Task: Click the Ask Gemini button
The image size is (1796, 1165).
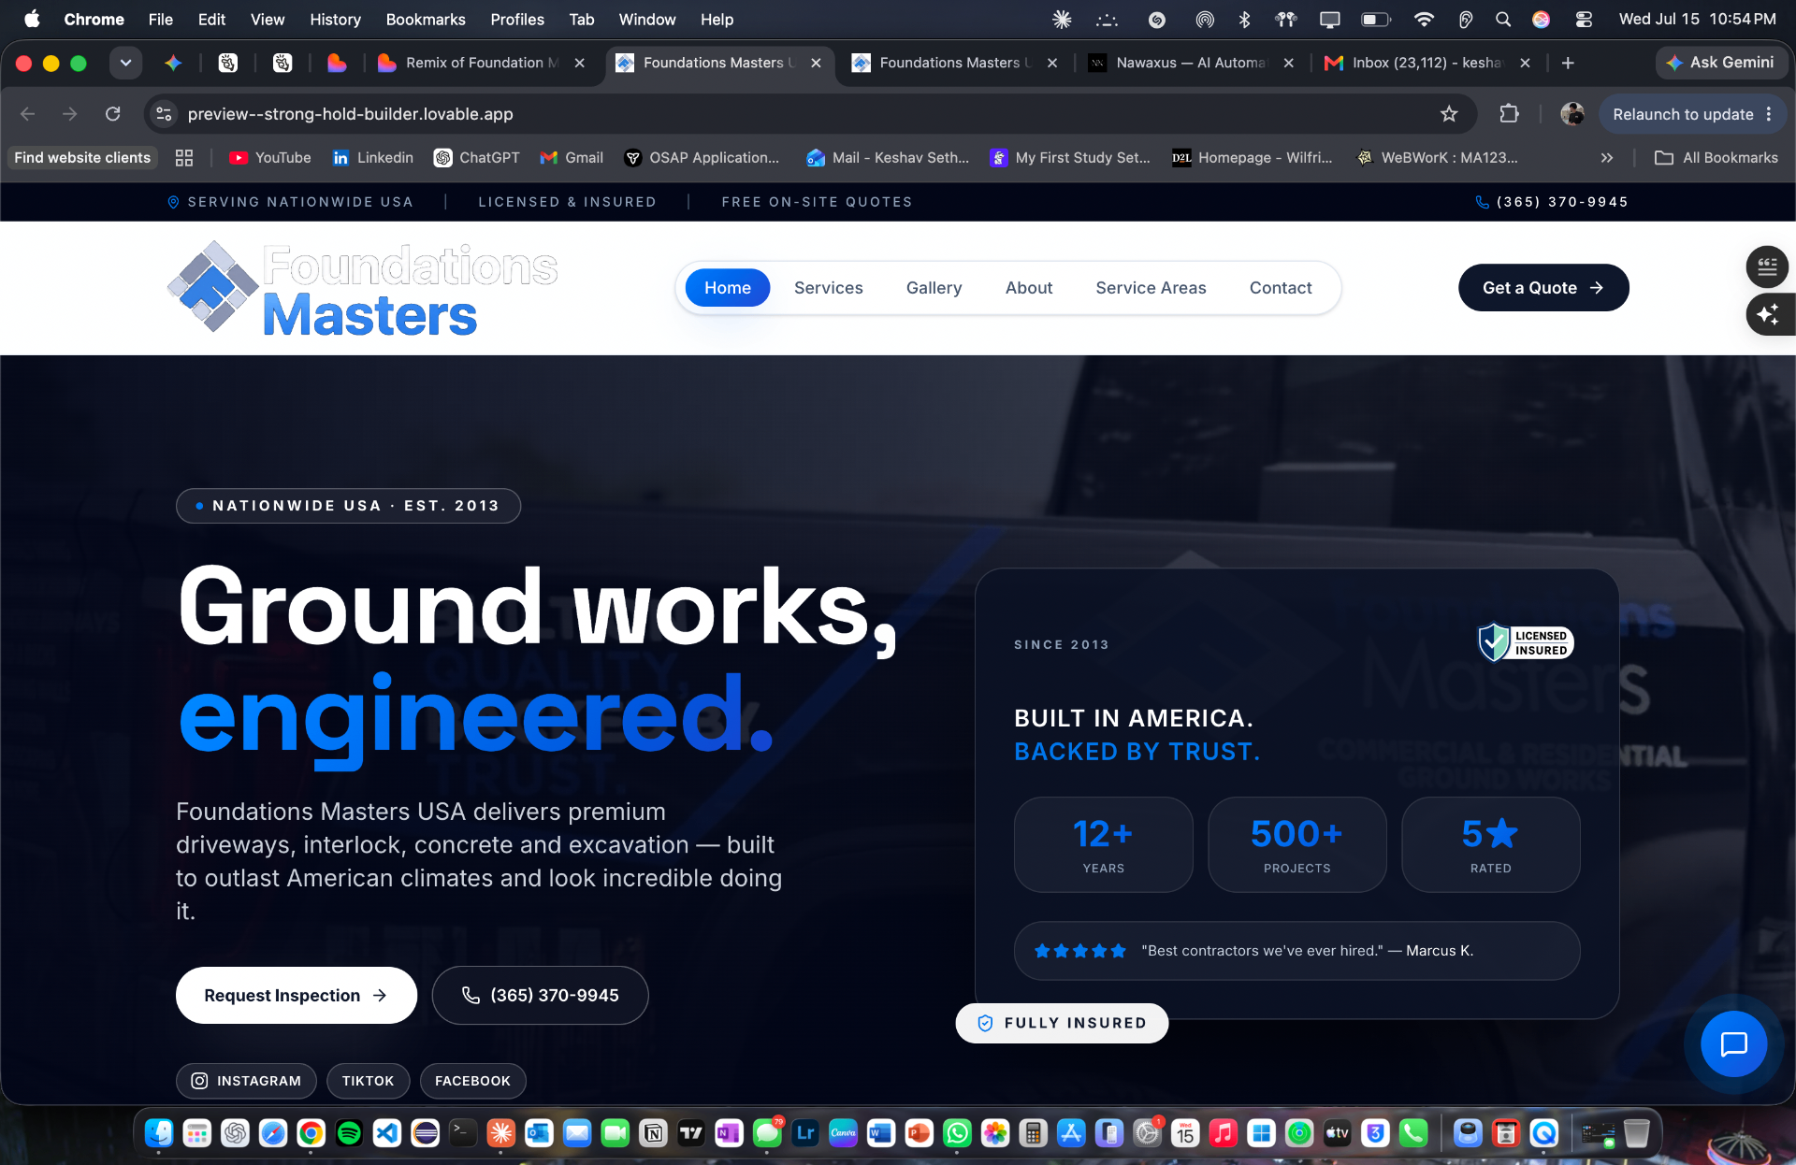Action: click(1723, 63)
